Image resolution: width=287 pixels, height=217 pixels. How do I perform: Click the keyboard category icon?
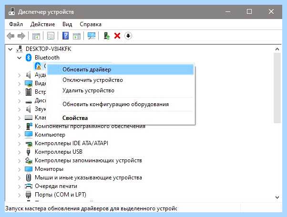coord(29,118)
